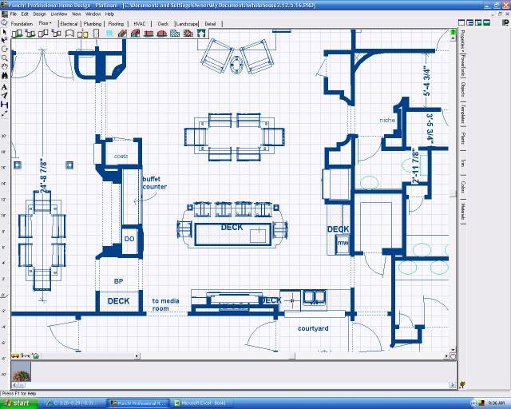Open the File menu
This screenshot has width=511, height=409.
(14, 14)
